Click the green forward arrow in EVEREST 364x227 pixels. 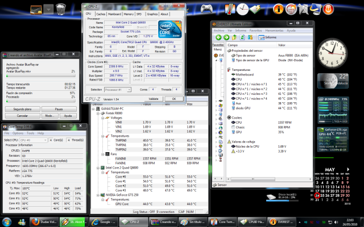click(226, 37)
